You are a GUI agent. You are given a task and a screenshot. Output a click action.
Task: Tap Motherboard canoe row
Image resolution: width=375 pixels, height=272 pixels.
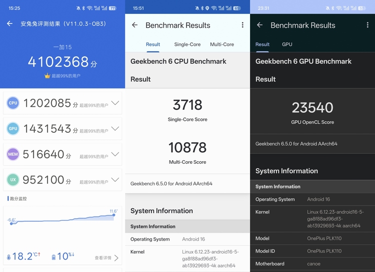312,264
